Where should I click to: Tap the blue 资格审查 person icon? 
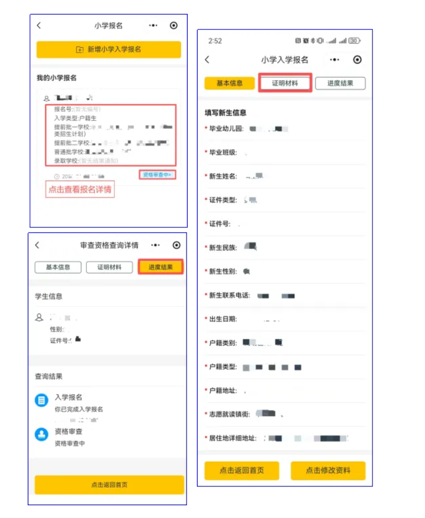point(42,434)
